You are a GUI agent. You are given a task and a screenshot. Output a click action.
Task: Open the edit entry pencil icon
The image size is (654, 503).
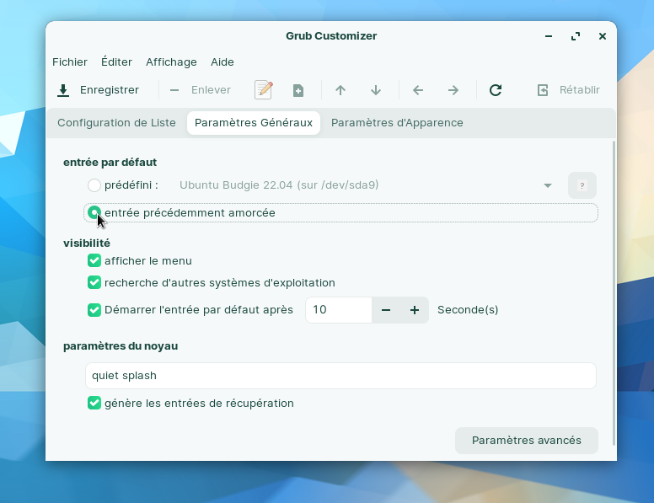(x=264, y=90)
